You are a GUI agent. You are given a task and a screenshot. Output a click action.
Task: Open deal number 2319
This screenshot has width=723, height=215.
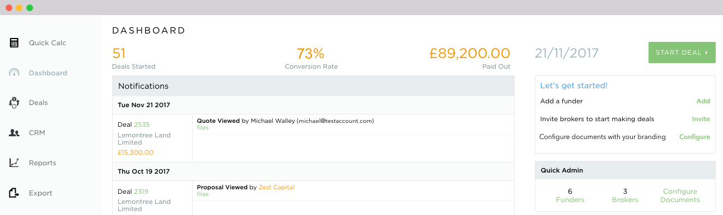point(141,192)
